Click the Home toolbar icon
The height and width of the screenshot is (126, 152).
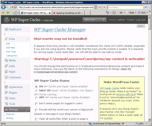coord(107,12)
